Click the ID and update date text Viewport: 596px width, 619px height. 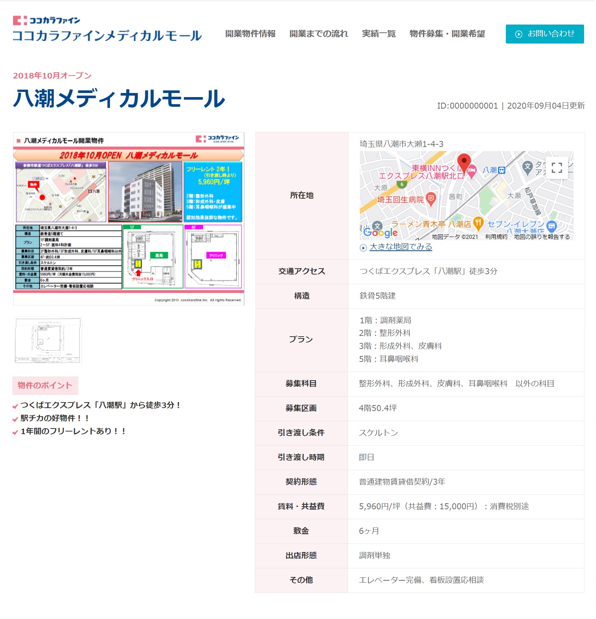point(511,106)
